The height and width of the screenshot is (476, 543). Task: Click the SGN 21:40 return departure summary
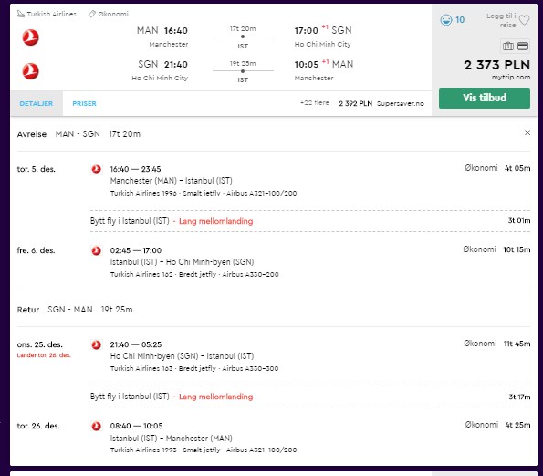(x=162, y=65)
